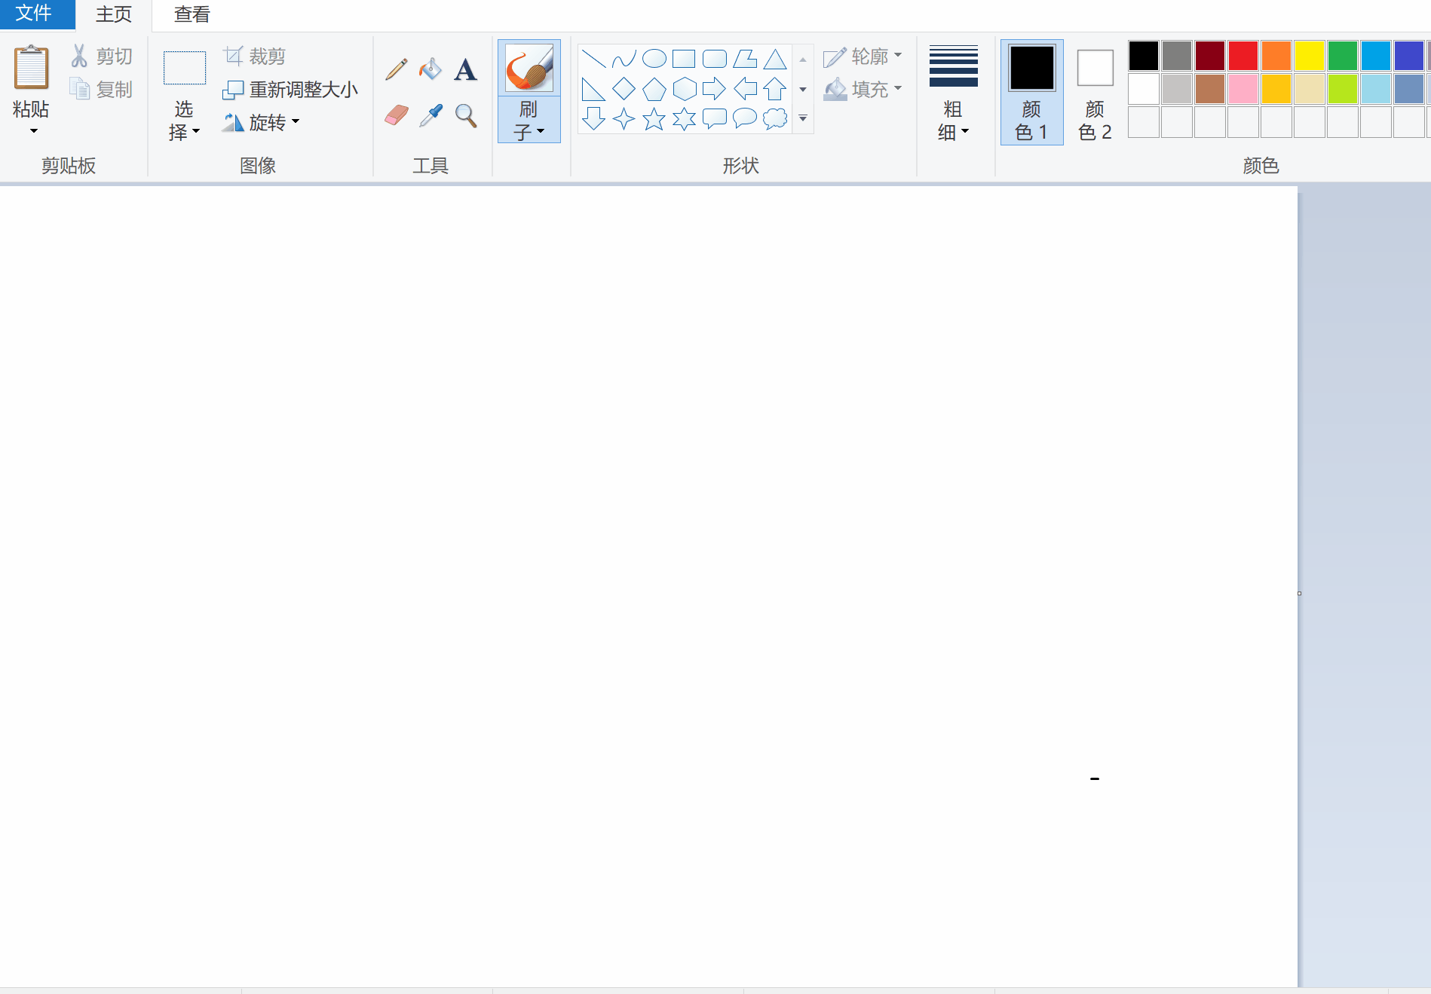Choose the Diamond shape
Screen dimensions: 1431x994
pyautogui.click(x=624, y=89)
